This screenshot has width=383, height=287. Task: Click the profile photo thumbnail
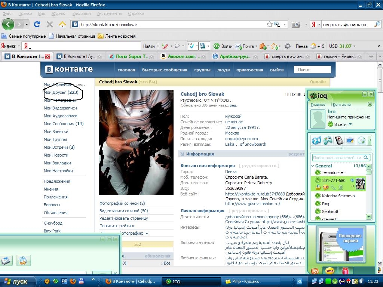click(136, 142)
